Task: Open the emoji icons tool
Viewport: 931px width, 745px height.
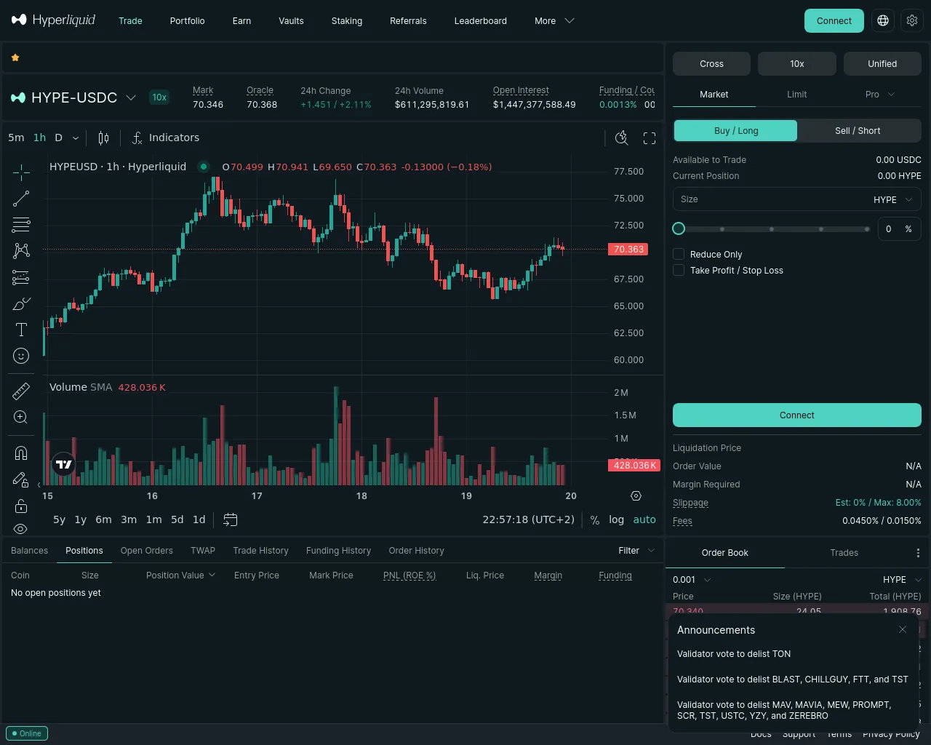Action: tap(21, 356)
